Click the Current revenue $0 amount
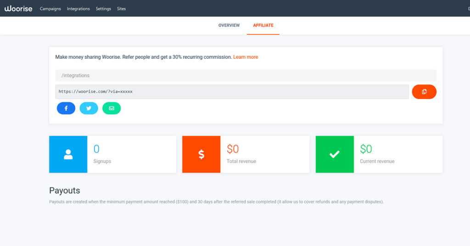The width and height of the screenshot is (470, 246). click(366, 149)
